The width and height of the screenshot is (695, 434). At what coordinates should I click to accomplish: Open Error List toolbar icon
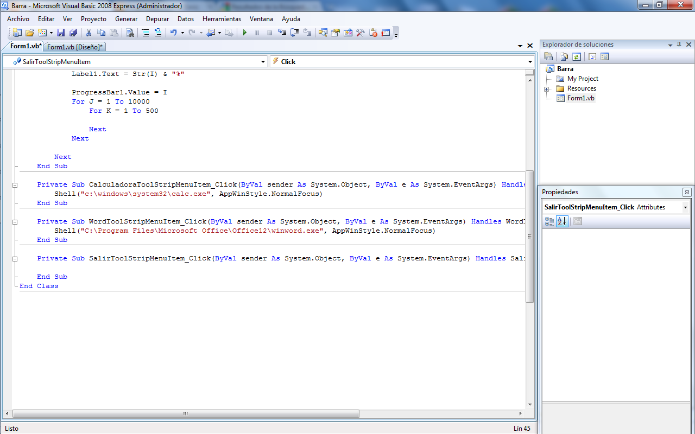click(386, 33)
